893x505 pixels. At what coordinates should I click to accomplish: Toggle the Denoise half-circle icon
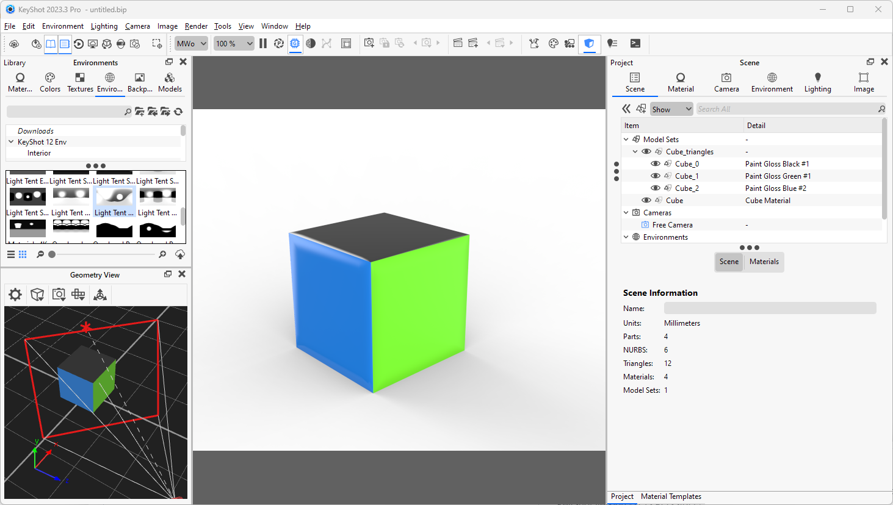311,43
